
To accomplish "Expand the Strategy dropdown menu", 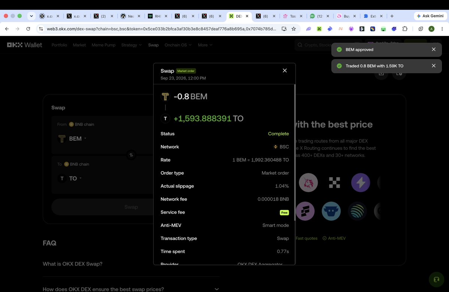I will tap(131, 45).
